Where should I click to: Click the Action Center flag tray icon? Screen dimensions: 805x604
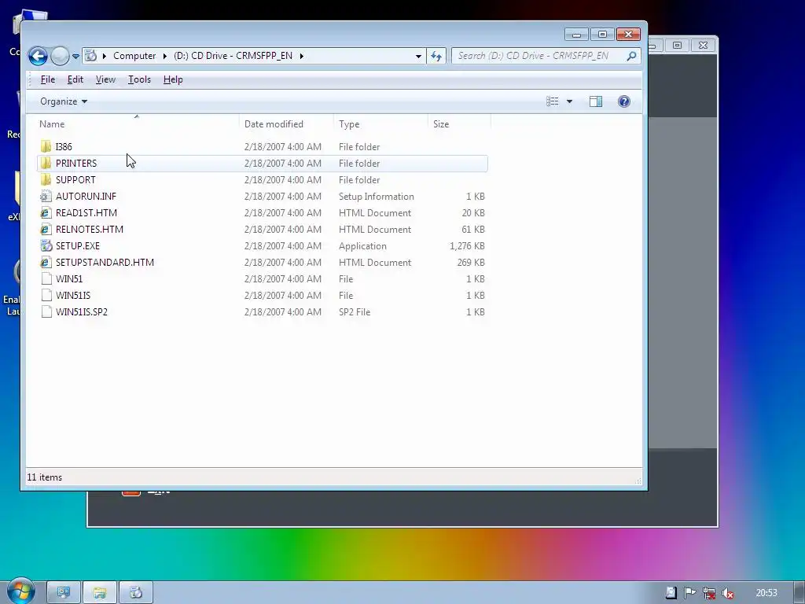pos(689,593)
